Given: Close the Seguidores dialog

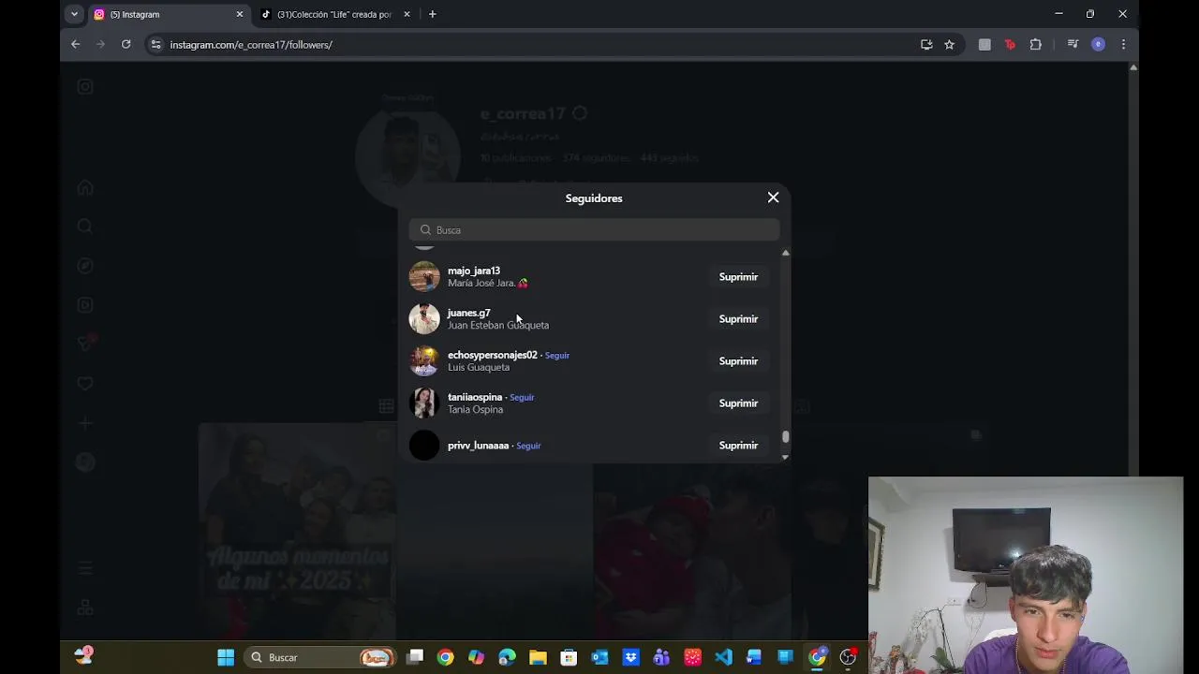Looking at the screenshot, I should (773, 198).
